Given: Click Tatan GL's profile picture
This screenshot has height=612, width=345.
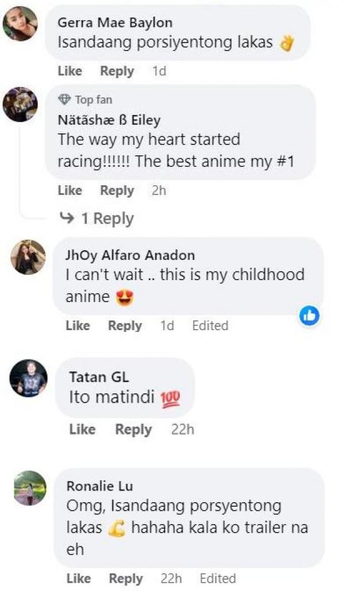Looking at the screenshot, I should [x=28, y=378].
